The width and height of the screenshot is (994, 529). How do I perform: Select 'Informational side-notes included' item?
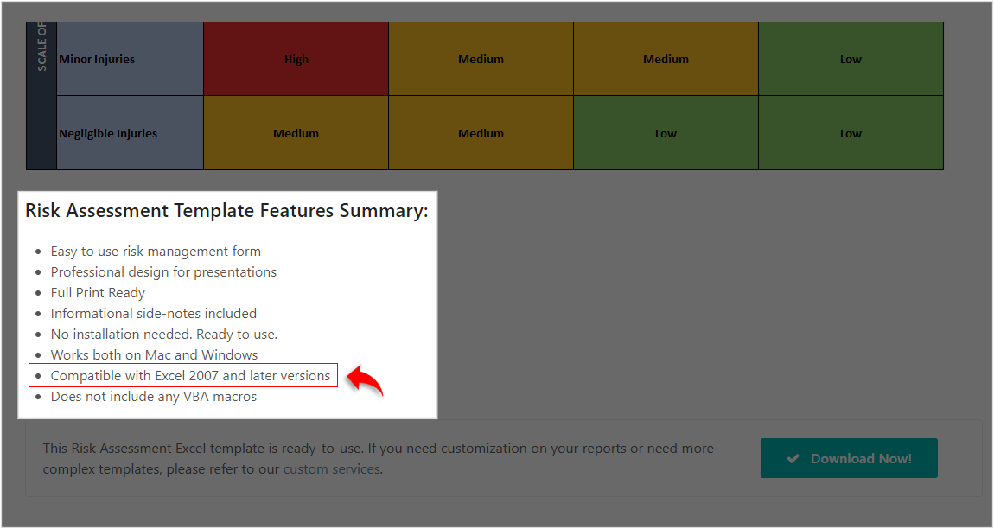click(154, 314)
